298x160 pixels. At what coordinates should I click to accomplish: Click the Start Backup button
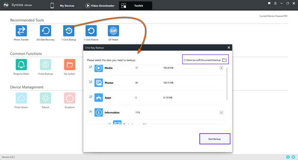coord(215,139)
